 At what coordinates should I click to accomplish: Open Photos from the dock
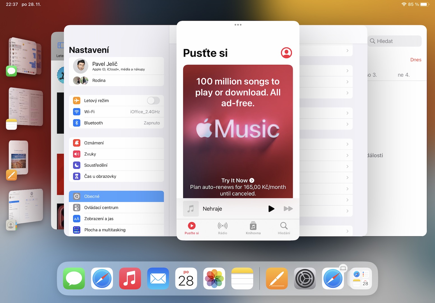[x=214, y=278]
